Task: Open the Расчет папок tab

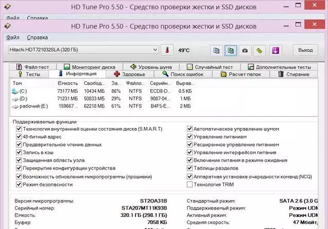Action: click(x=241, y=74)
